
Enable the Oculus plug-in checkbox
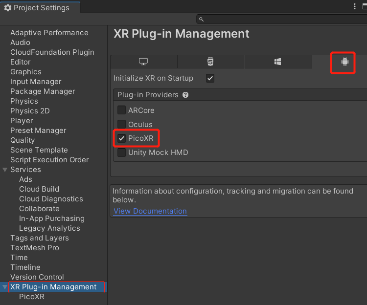(121, 125)
